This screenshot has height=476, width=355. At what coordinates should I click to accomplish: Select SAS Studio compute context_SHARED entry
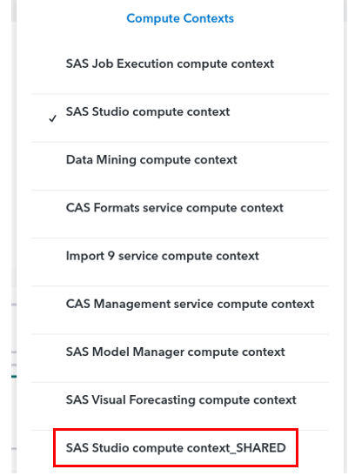[x=176, y=448]
